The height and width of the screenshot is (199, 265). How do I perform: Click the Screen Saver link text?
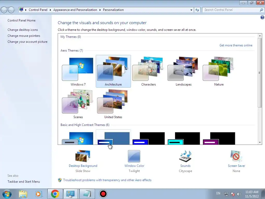click(237, 166)
